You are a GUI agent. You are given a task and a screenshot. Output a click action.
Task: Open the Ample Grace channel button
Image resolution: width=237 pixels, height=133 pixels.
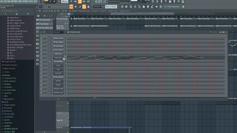pyautogui.click(x=58, y=58)
